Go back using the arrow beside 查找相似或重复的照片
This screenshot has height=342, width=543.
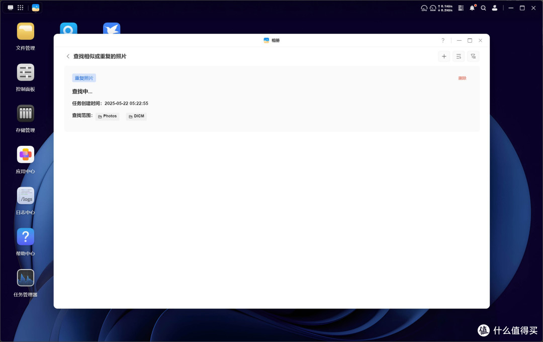pos(68,56)
